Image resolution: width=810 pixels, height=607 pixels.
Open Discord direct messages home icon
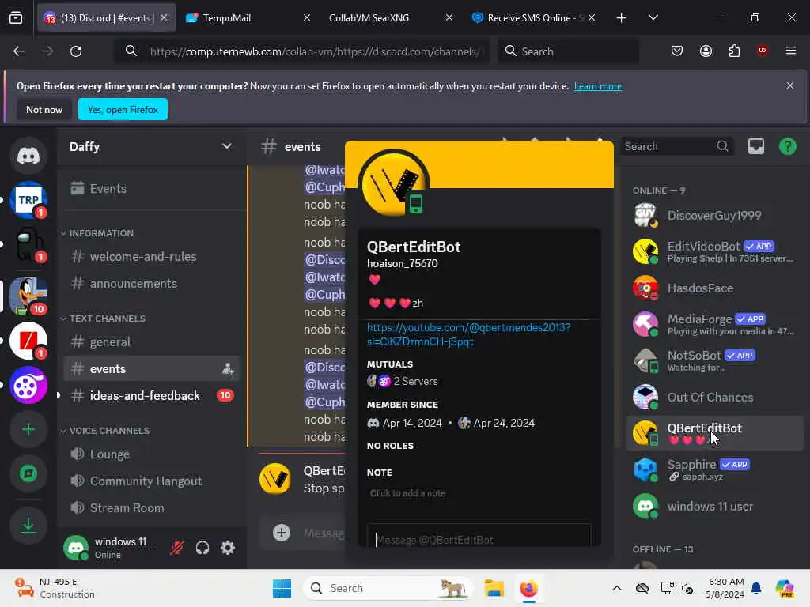pos(28,156)
